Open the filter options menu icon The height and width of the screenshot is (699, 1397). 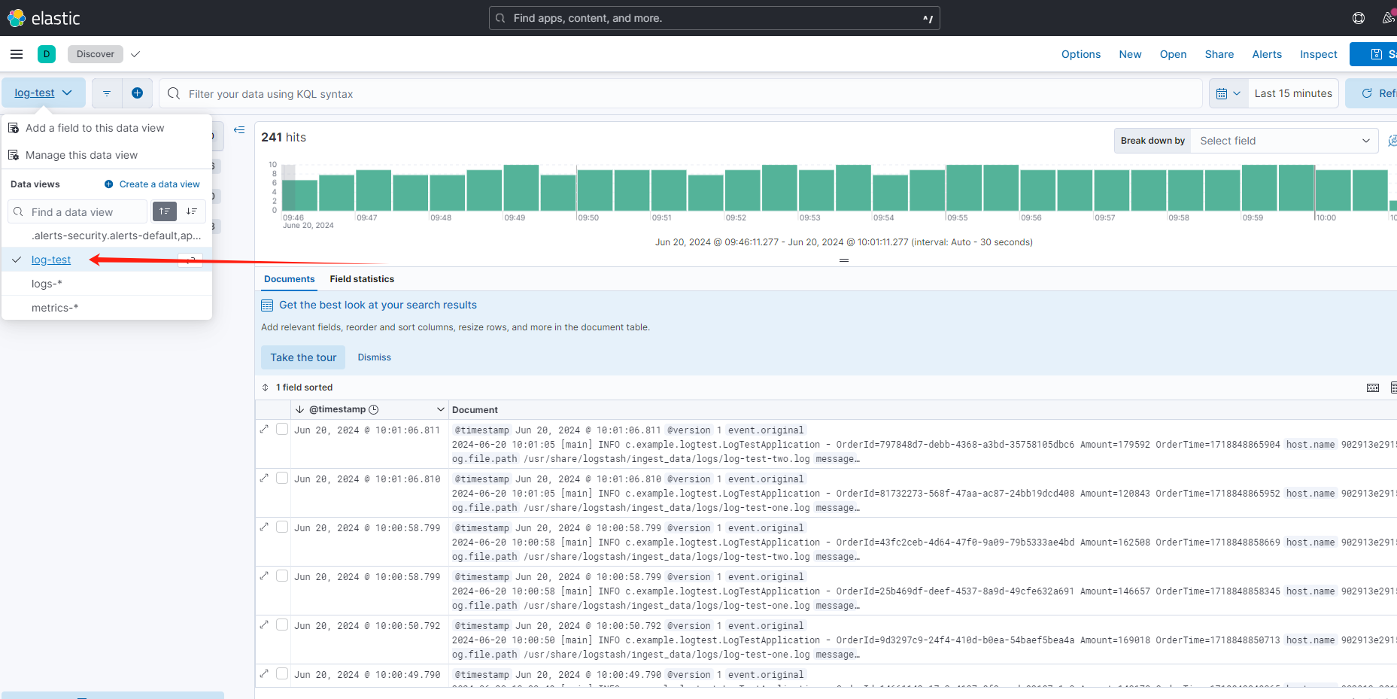click(107, 93)
